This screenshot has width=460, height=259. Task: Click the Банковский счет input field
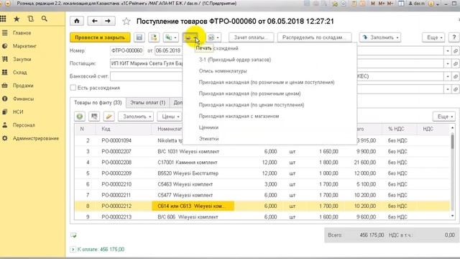click(x=146, y=76)
